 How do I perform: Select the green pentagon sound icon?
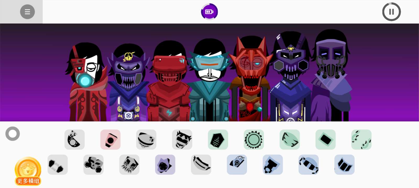click(x=218, y=140)
